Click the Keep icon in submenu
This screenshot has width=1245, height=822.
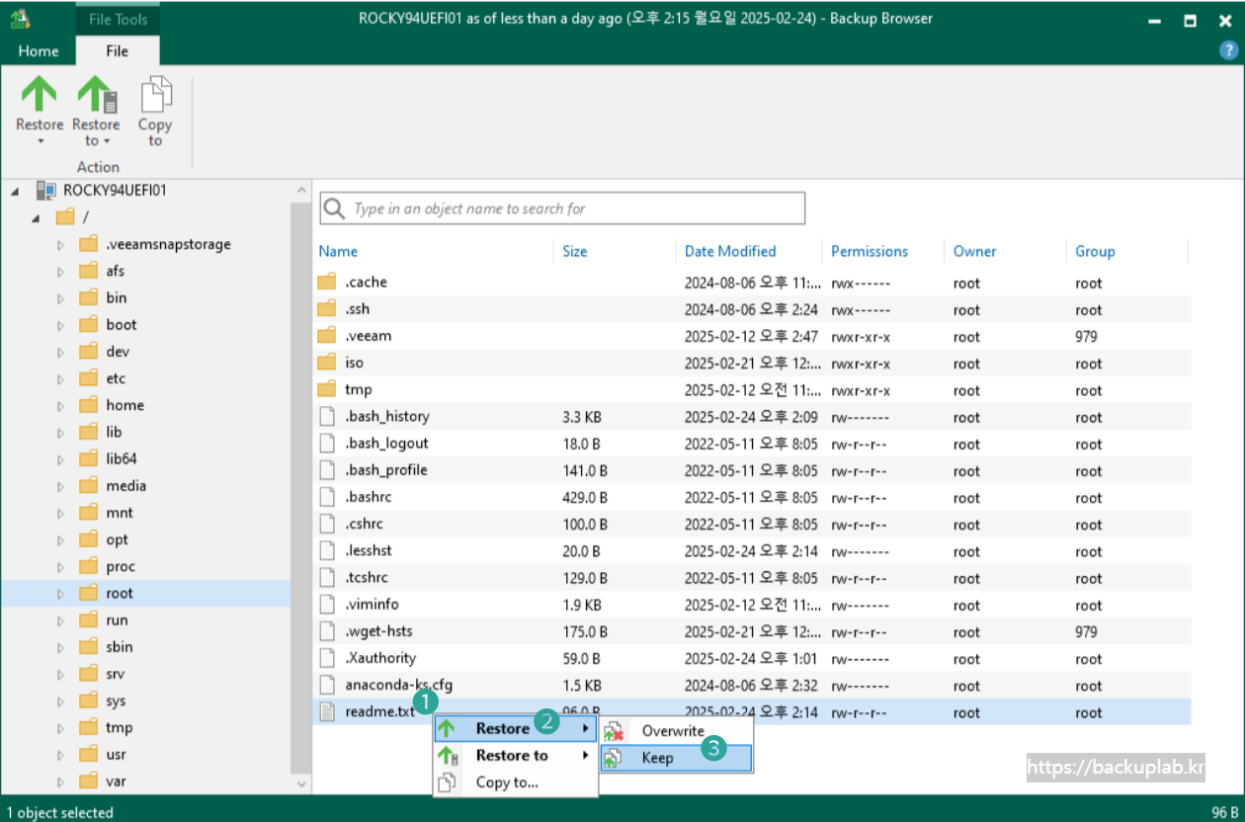(x=613, y=758)
